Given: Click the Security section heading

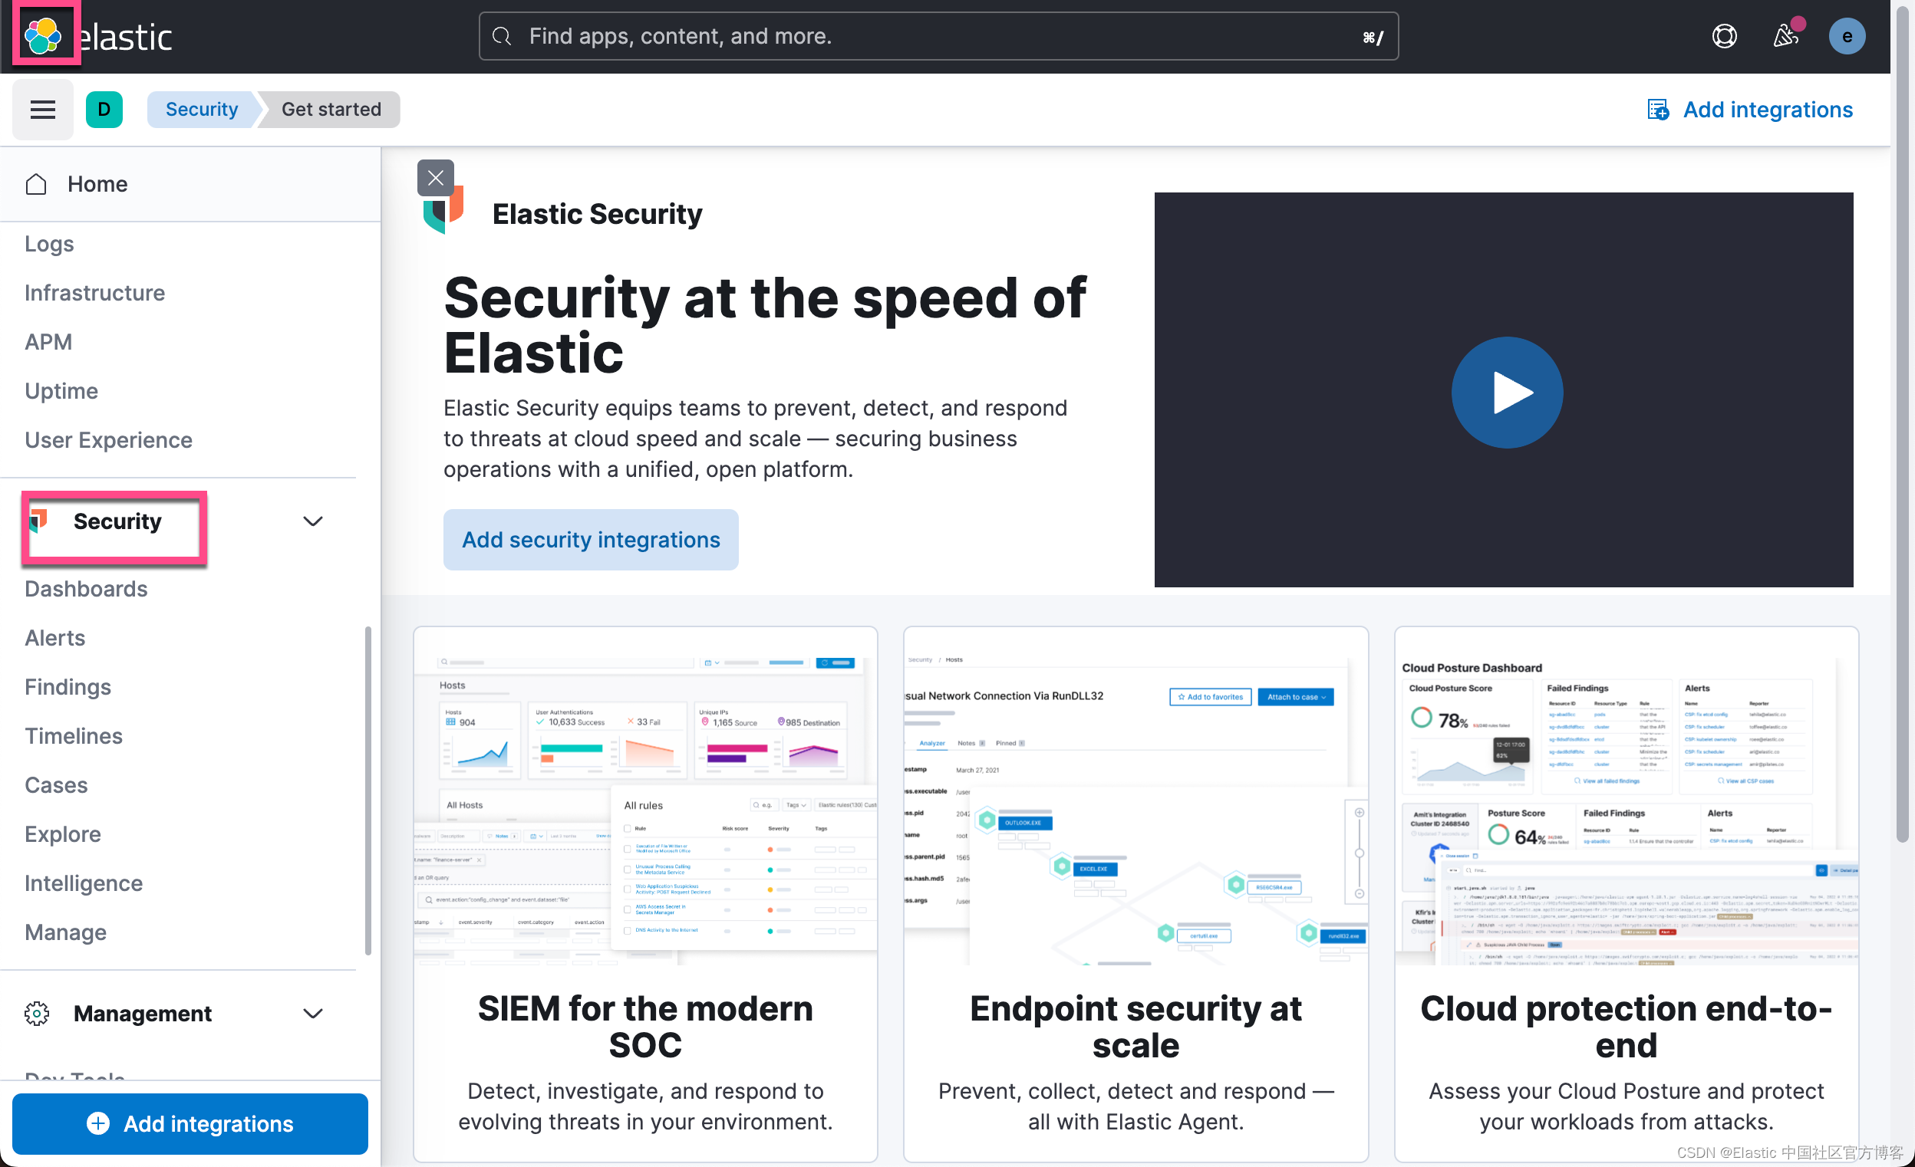Looking at the screenshot, I should tap(117, 521).
